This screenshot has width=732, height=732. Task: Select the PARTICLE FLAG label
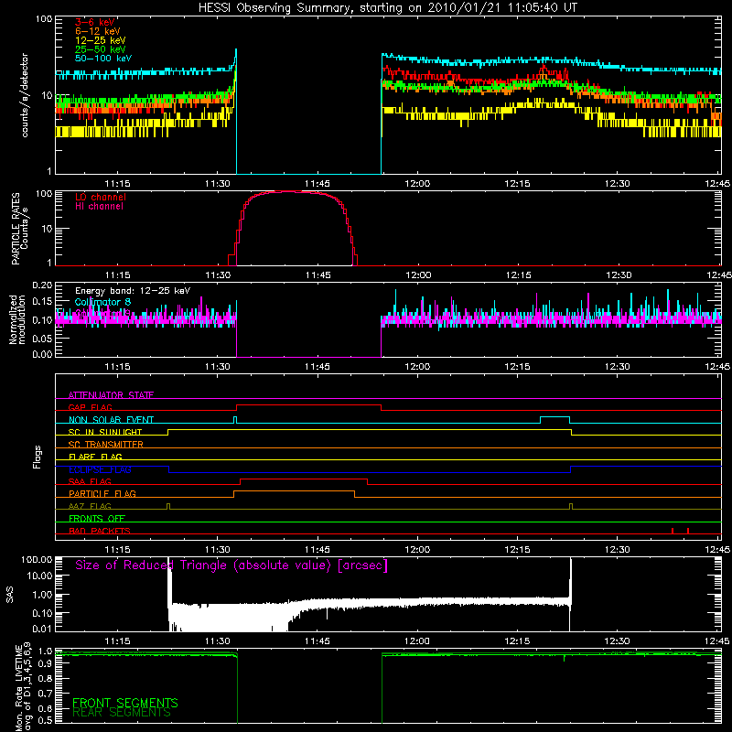pyautogui.click(x=102, y=493)
